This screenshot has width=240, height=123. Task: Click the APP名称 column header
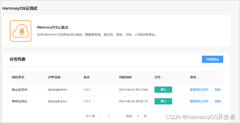click(54, 78)
